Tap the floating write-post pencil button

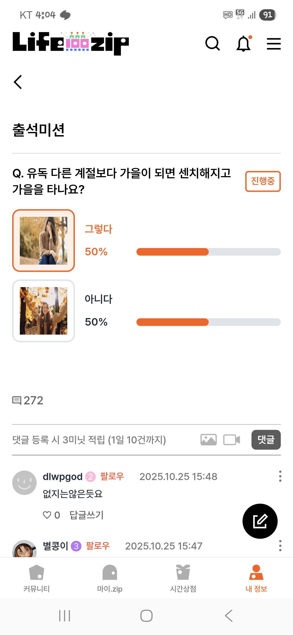[260, 521]
